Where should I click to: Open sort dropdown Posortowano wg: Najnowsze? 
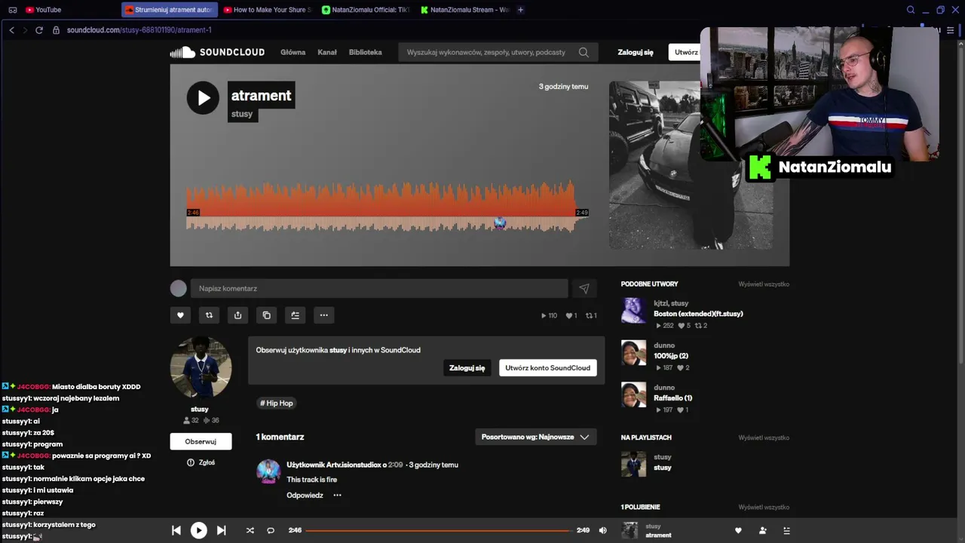click(x=535, y=437)
